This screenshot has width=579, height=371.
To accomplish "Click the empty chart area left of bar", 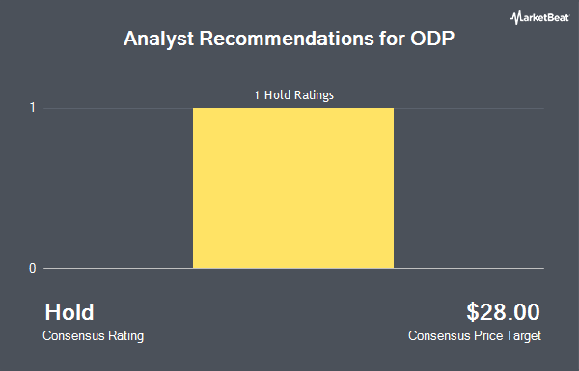I will pyautogui.click(x=118, y=188).
